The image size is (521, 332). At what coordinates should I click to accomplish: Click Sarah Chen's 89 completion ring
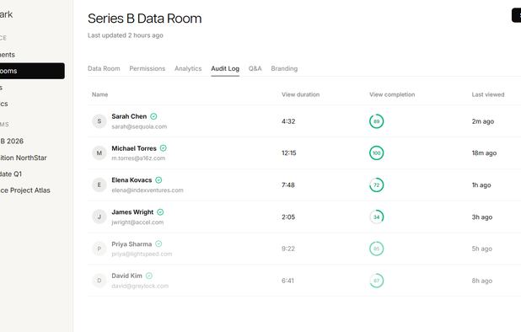377,121
